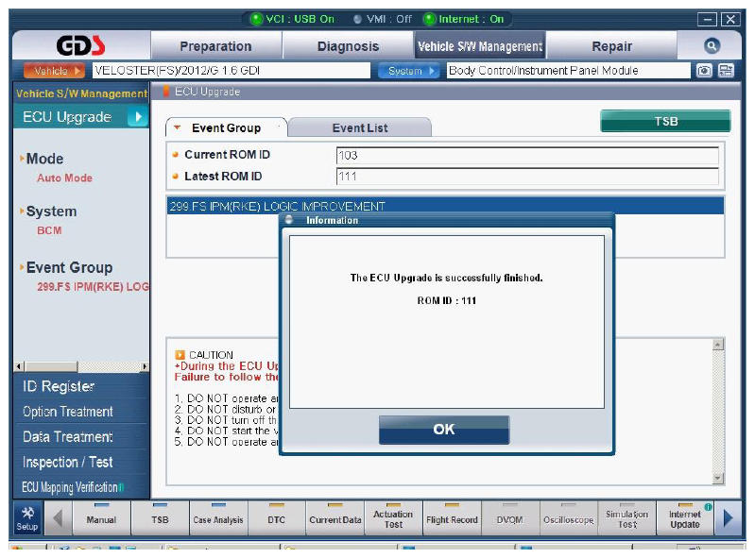Click the blue System button
Viewport: 755px width, 558px height.
[408, 71]
